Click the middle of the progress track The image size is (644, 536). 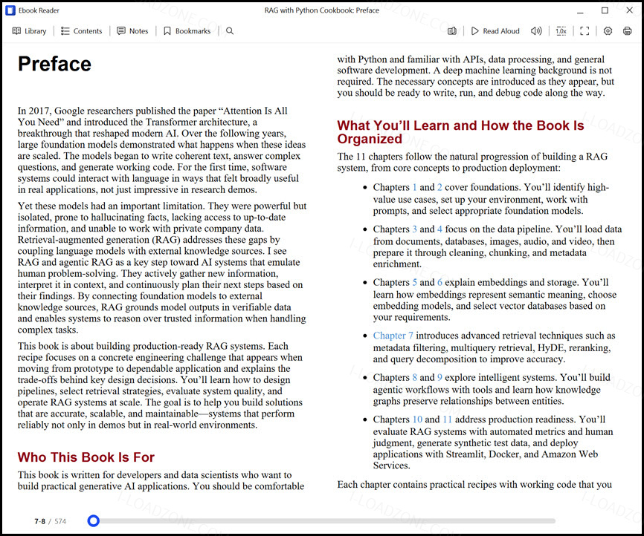321,521
